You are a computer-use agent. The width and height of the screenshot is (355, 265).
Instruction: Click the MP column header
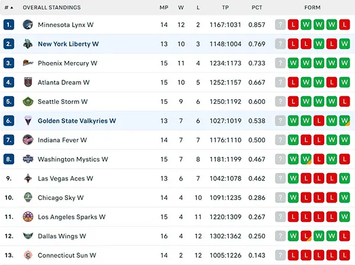[x=164, y=8]
